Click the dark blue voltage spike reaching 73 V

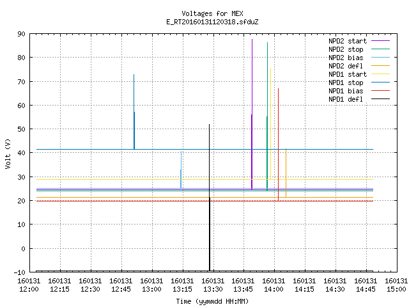click(x=134, y=112)
